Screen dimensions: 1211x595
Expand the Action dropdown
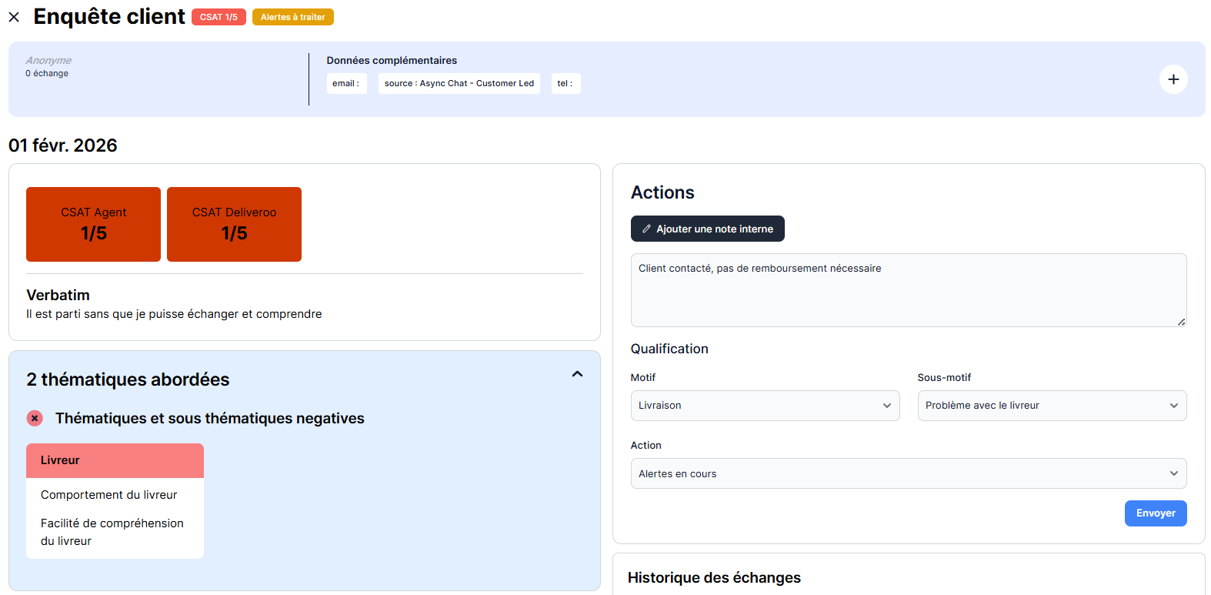click(908, 473)
